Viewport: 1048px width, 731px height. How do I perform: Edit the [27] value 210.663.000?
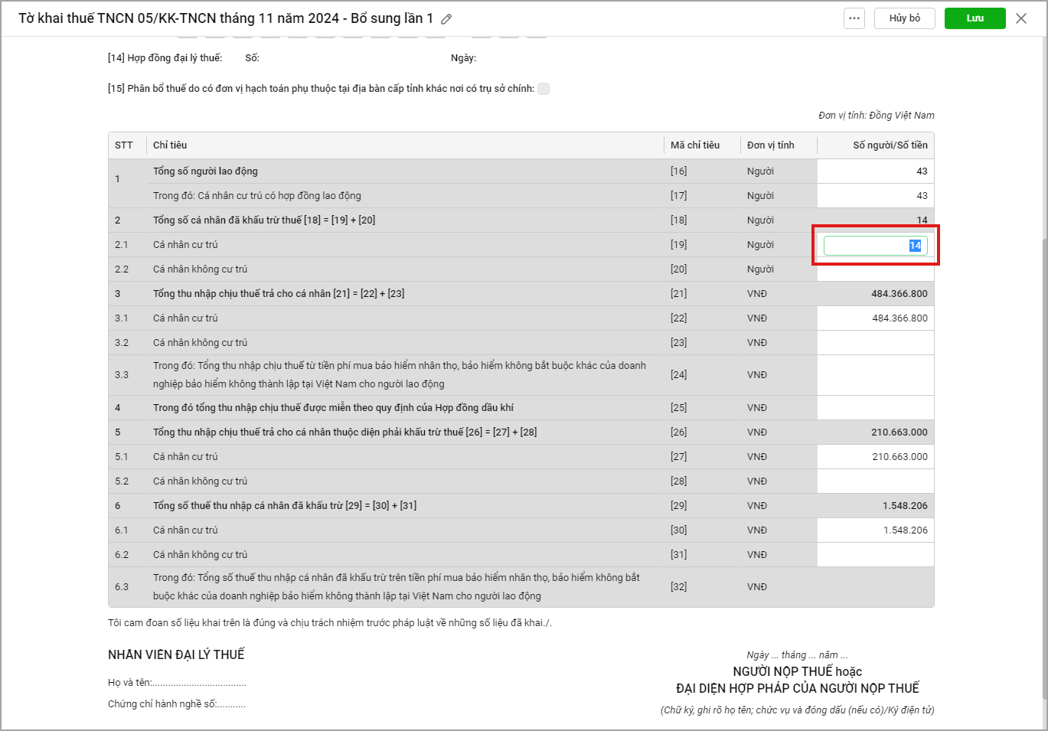point(875,457)
